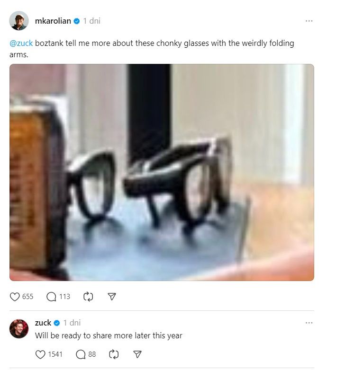Image resolution: width=345 pixels, height=370 pixels.
Task: Click the verified badge next to zuck
Action: [57, 323]
